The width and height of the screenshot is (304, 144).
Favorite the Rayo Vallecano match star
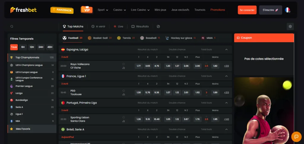[x=123, y=64]
